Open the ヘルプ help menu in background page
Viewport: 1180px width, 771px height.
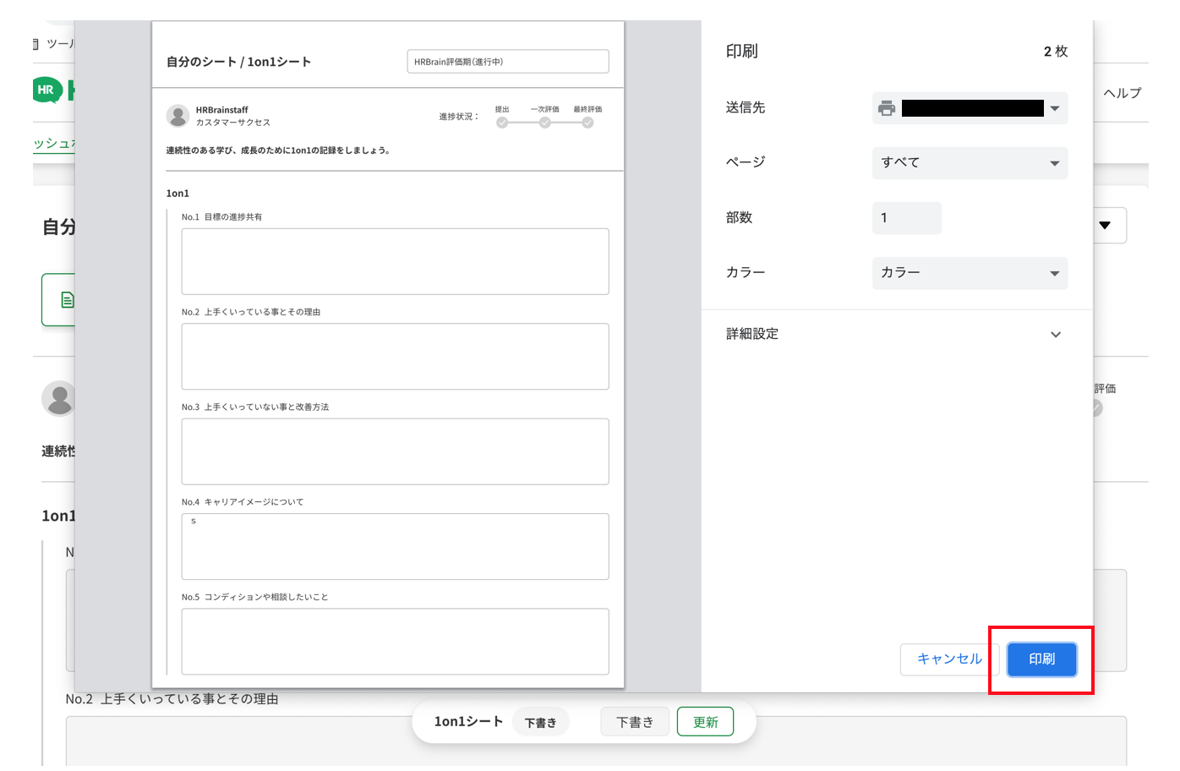click(x=1122, y=93)
